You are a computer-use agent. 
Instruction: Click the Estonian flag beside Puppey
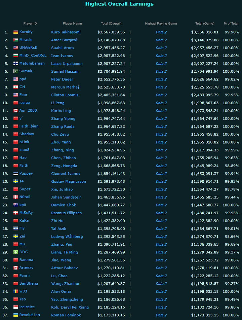[16, 174]
